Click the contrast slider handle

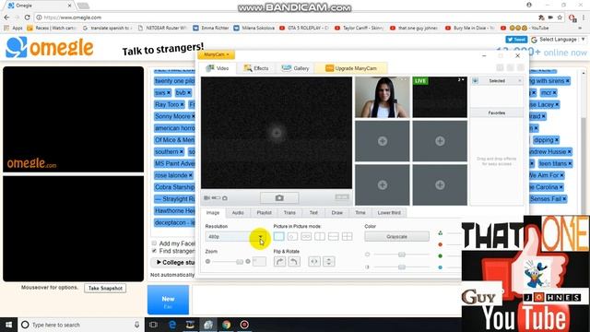pyautogui.click(x=402, y=267)
